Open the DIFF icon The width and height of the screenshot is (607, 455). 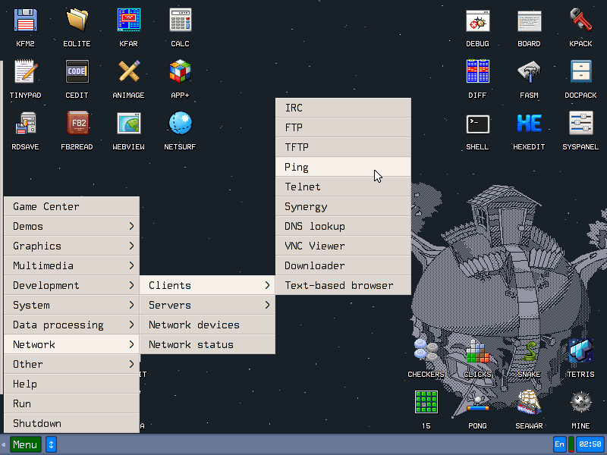pyautogui.click(x=477, y=71)
